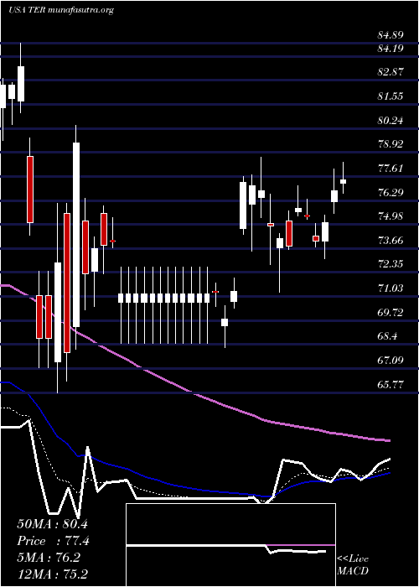Screen dimensions: 419x587
Task: Click the 81.55 price level label
Action: tap(391, 96)
